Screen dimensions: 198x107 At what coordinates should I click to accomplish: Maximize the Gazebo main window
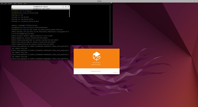(x=194, y=1)
